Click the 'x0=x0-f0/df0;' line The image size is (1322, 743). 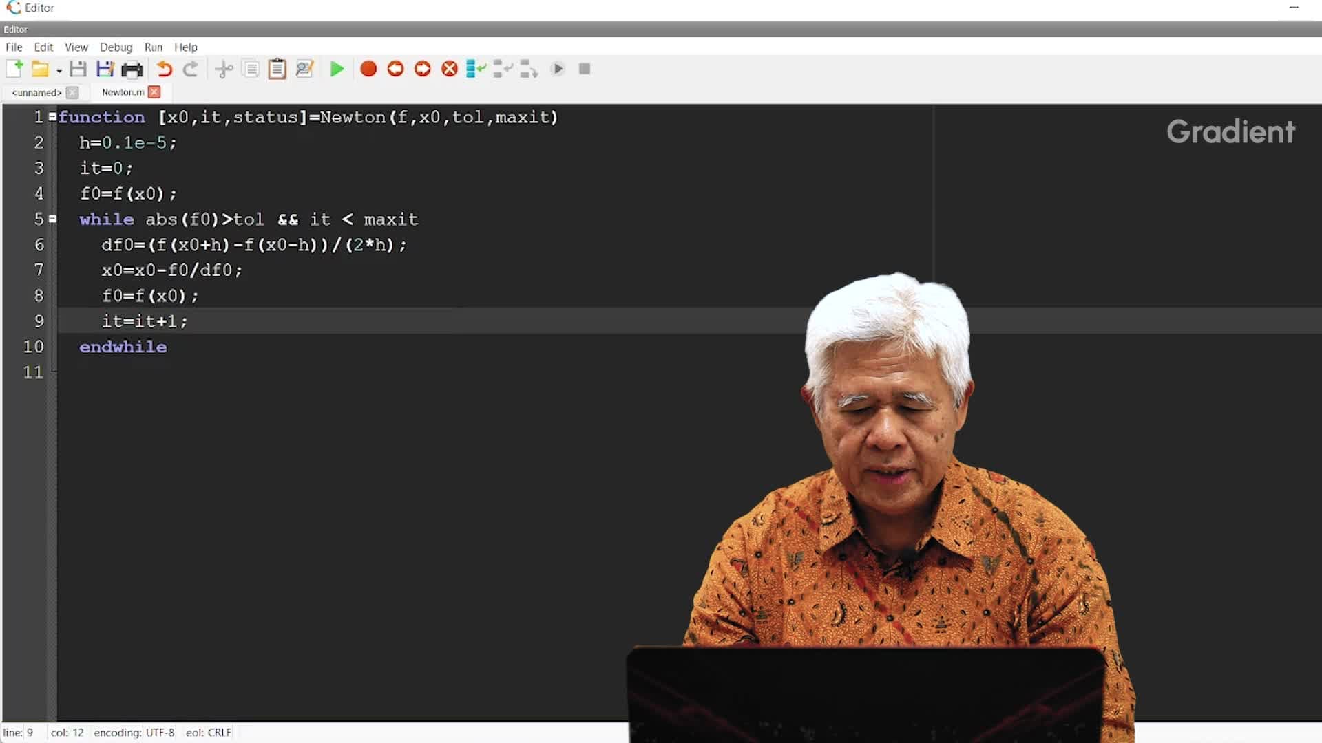pyautogui.click(x=172, y=270)
